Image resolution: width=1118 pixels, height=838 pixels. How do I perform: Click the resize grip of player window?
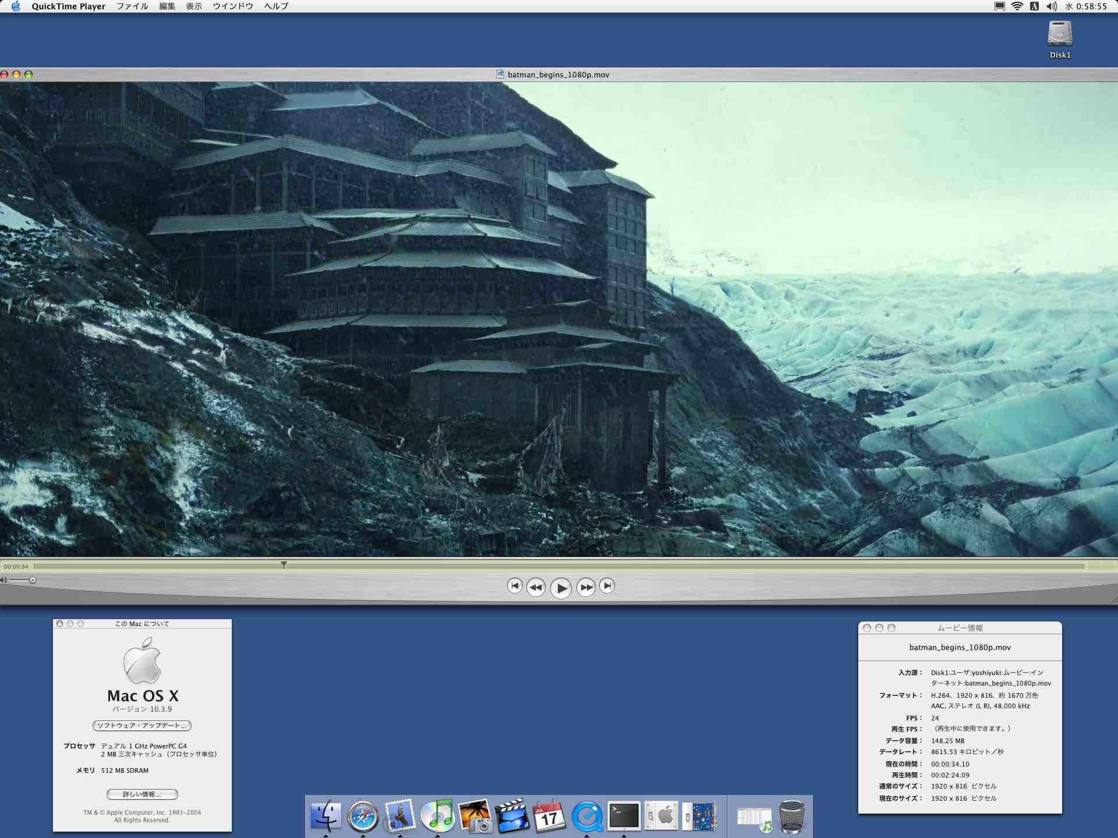coord(1113,600)
